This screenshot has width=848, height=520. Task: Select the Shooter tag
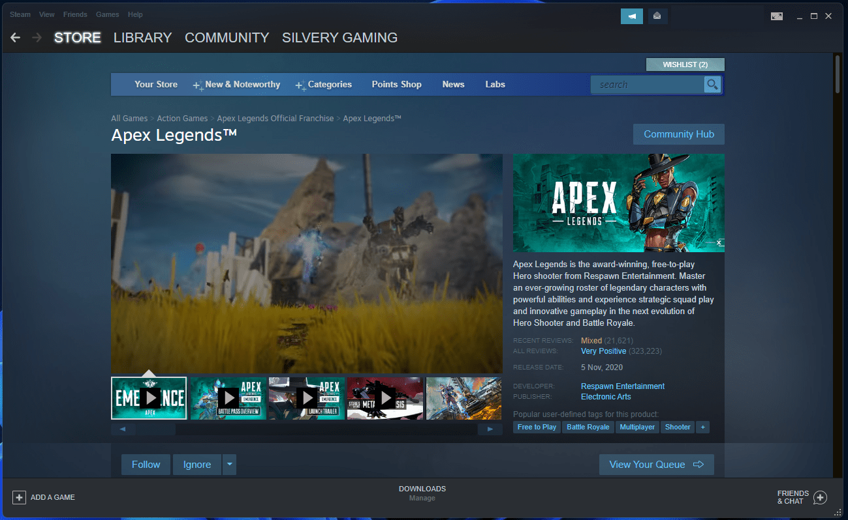pyautogui.click(x=678, y=427)
